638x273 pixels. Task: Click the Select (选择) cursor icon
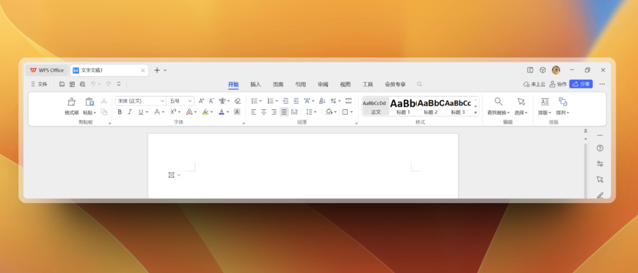tap(521, 102)
